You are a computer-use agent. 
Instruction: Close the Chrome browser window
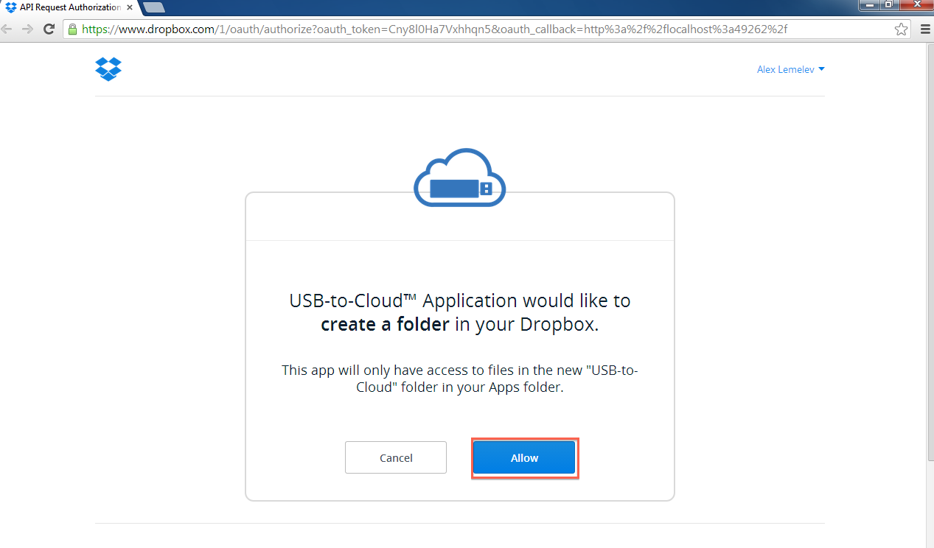pyautogui.click(x=916, y=5)
